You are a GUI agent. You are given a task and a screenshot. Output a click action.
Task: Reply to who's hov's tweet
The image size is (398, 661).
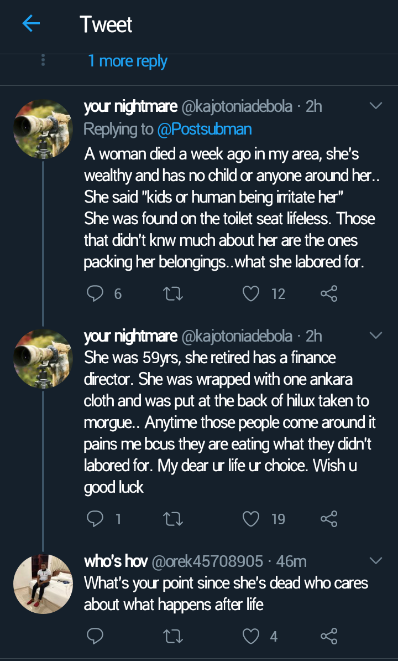coord(95,636)
